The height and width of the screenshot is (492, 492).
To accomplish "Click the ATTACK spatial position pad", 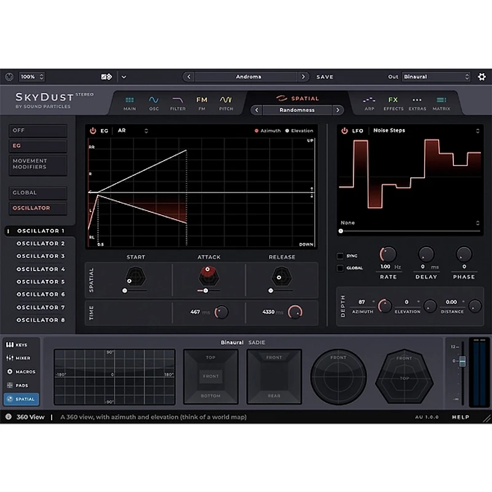I will [209, 276].
